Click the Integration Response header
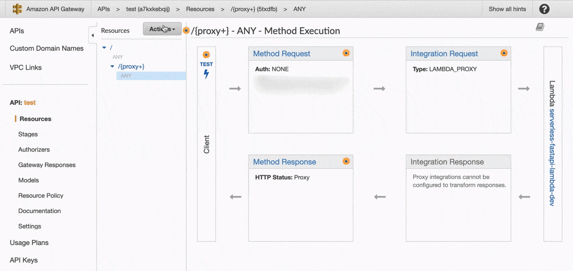 coord(458,162)
